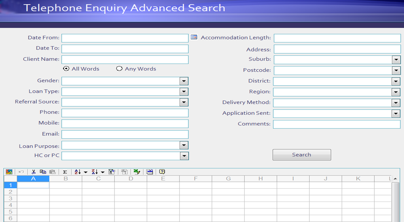This screenshot has width=404, height=222.
Task: Expand the Delivery Method combo box
Action: pos(395,102)
